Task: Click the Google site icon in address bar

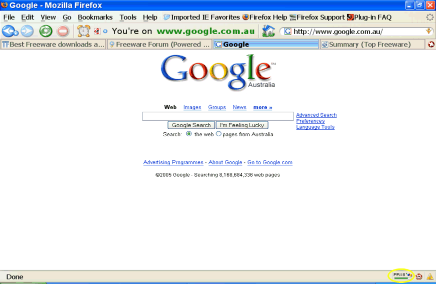Action: tap(287, 32)
